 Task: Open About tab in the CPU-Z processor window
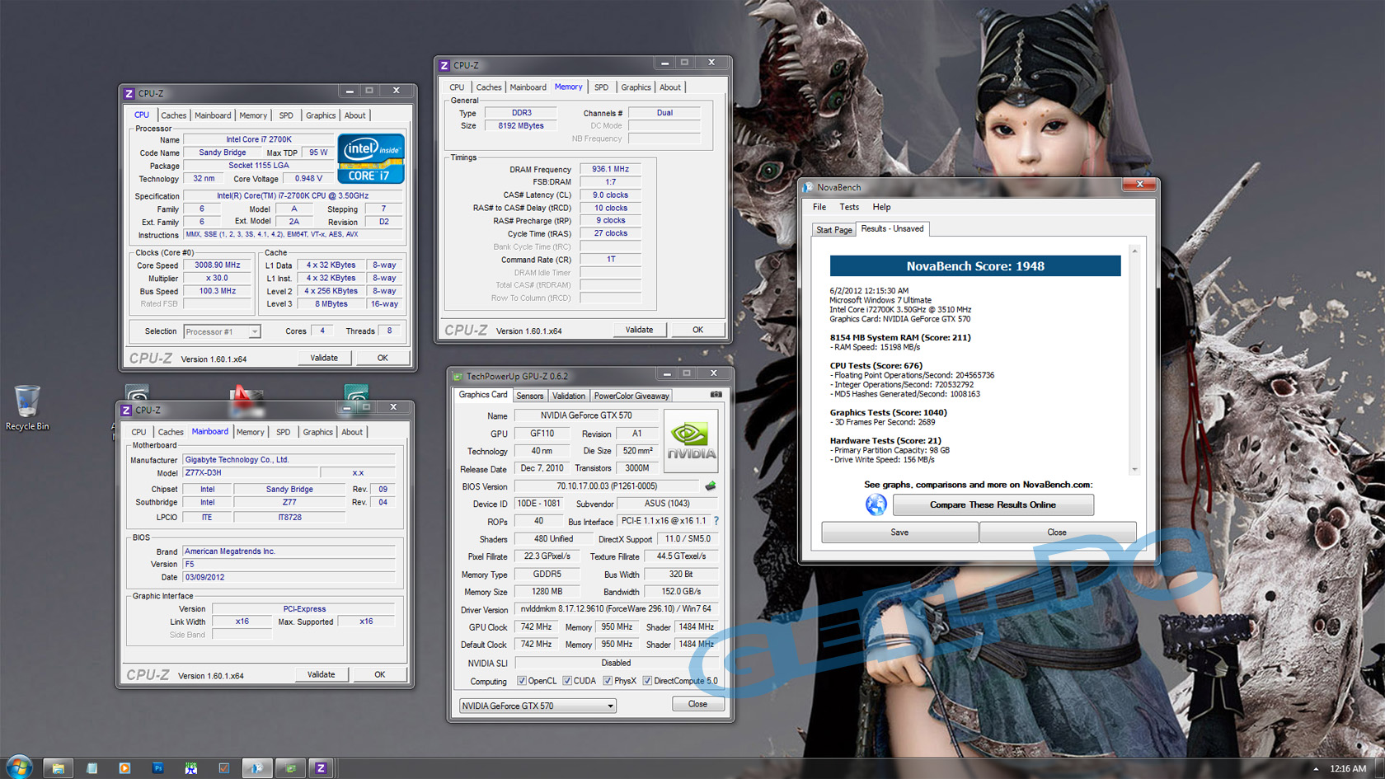tap(354, 115)
